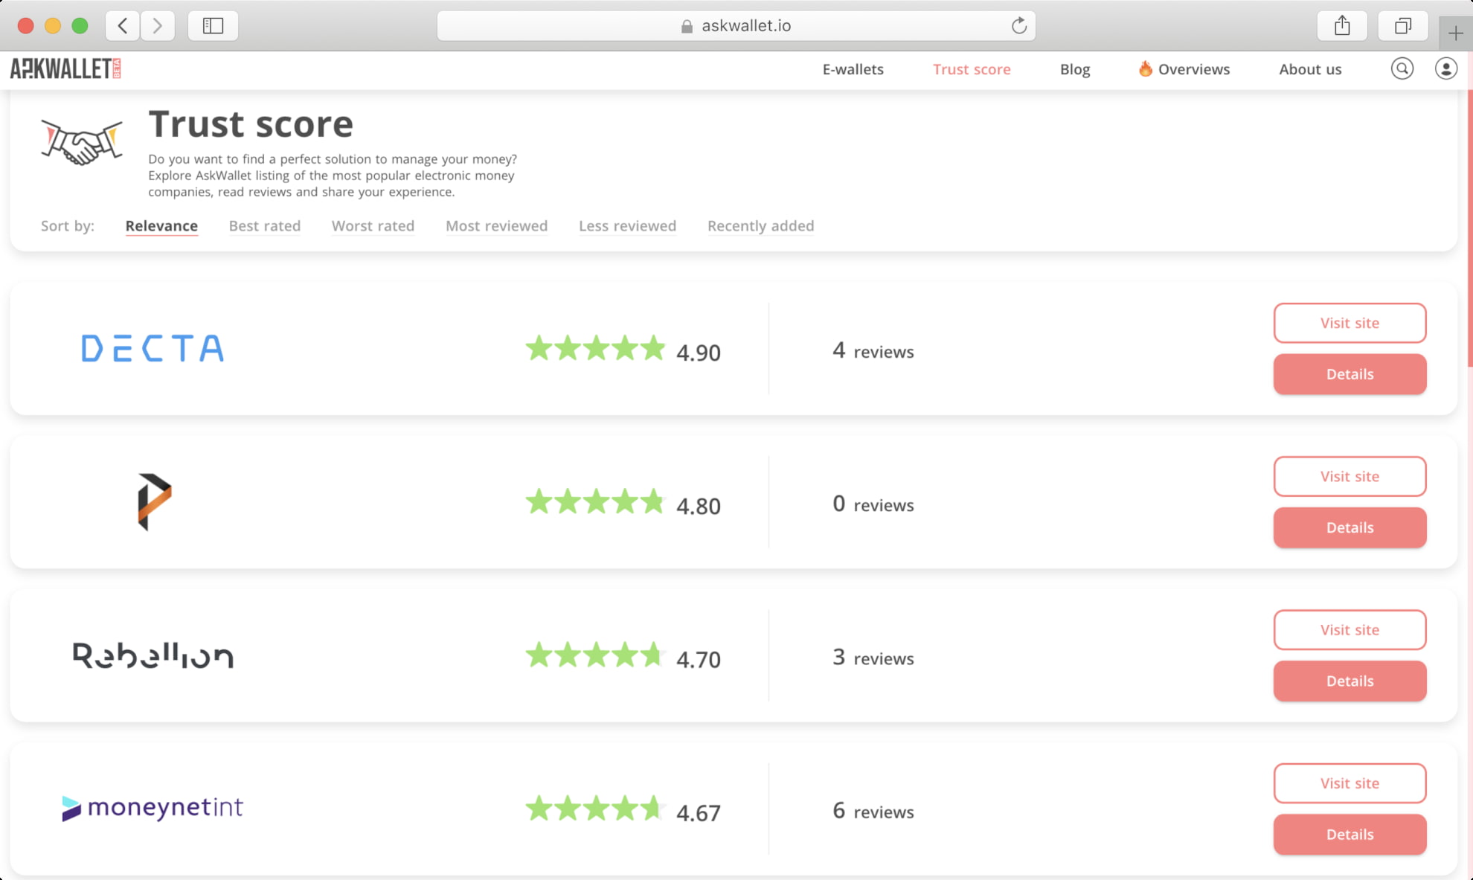This screenshot has height=880, width=1473.
Task: Click the 4.80 star rating
Action: pyautogui.click(x=623, y=502)
